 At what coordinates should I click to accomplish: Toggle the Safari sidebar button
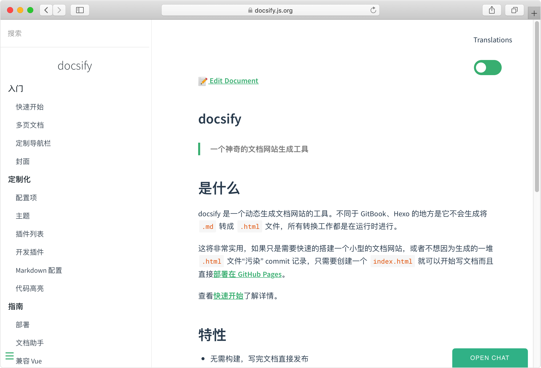pyautogui.click(x=80, y=10)
